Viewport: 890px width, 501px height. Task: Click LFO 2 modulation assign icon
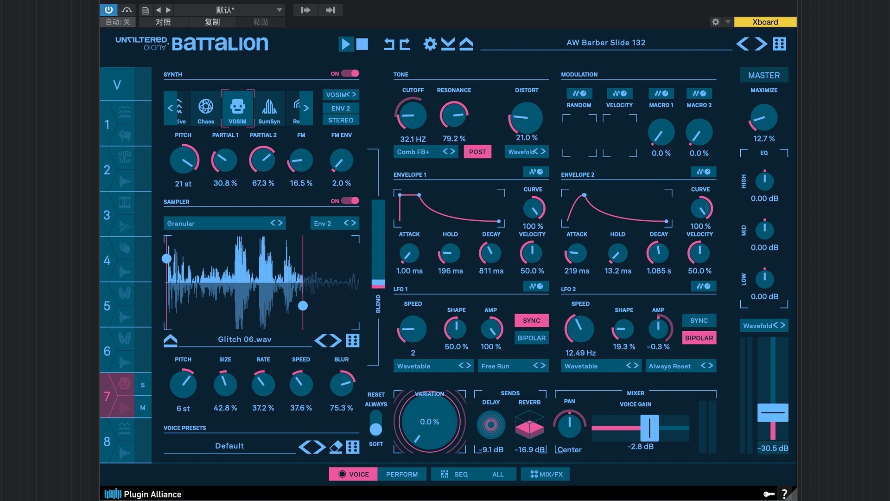(x=703, y=286)
